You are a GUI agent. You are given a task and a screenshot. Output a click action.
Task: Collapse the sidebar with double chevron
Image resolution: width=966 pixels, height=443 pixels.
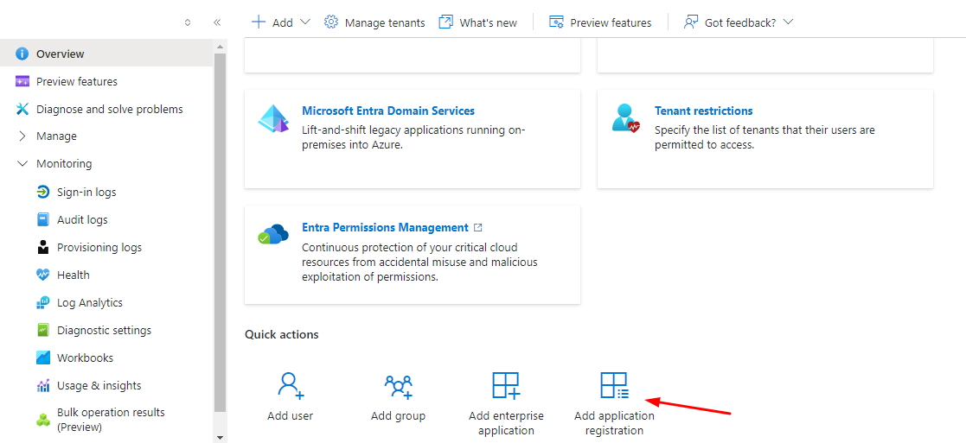click(217, 22)
